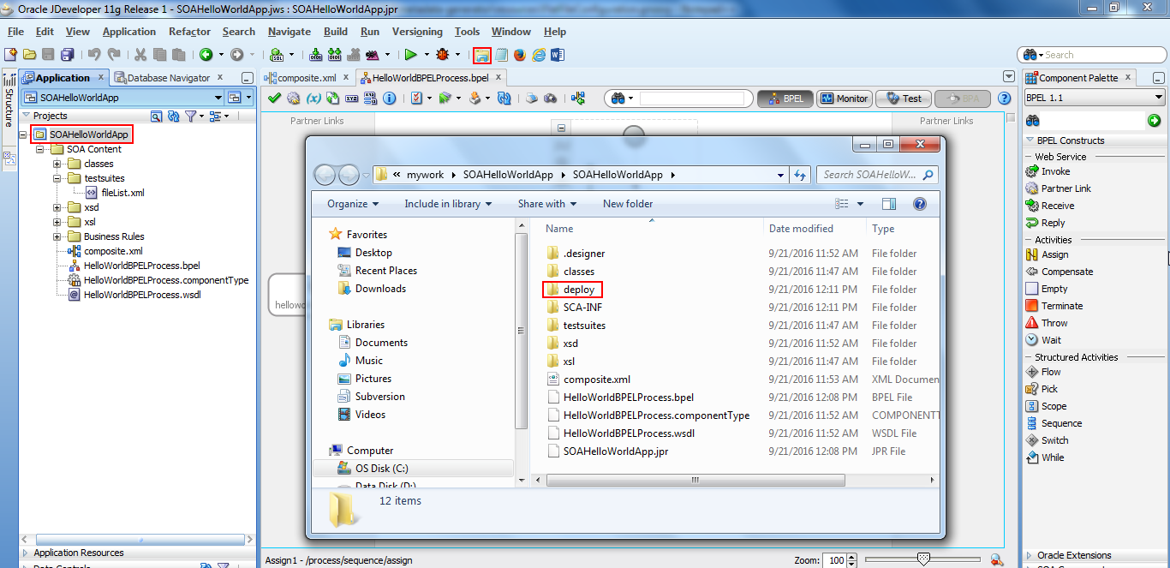1170x568 pixels.
Task: Launch Internet Explorer from the toolbar
Action: click(x=538, y=55)
